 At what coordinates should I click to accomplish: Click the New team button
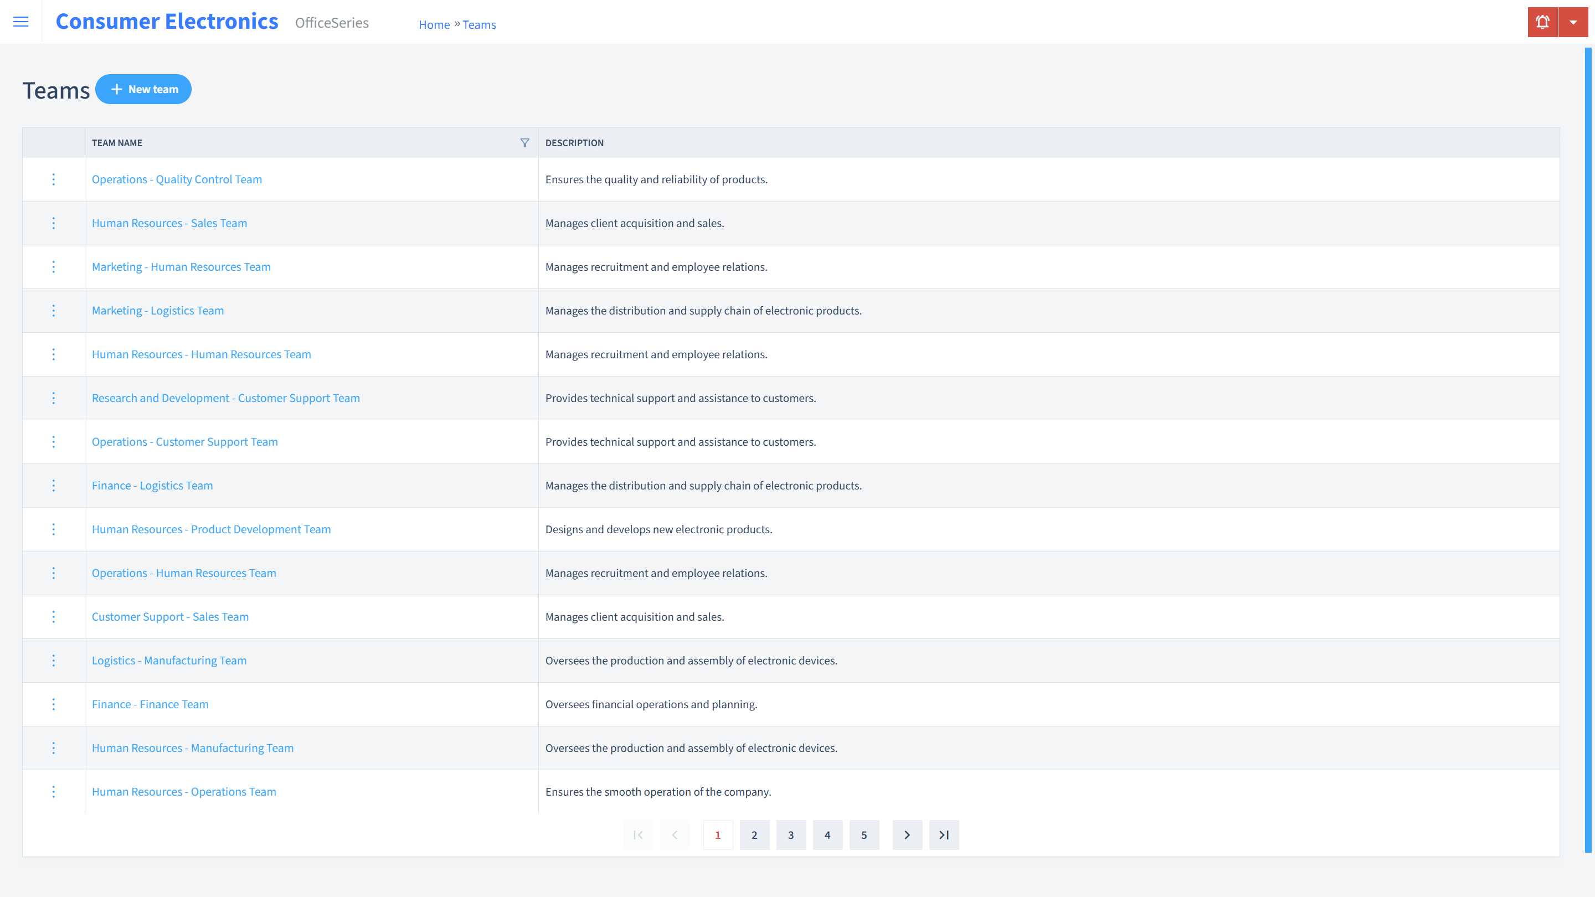143,89
